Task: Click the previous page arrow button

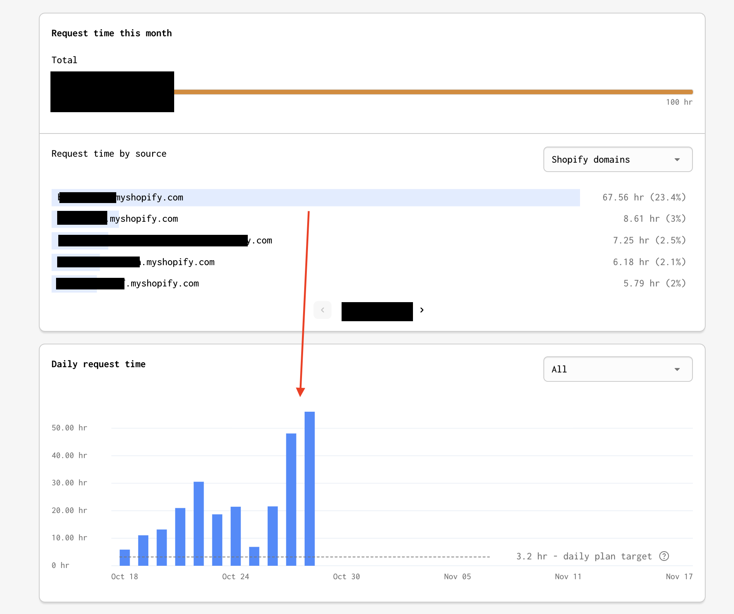Action: pos(323,310)
